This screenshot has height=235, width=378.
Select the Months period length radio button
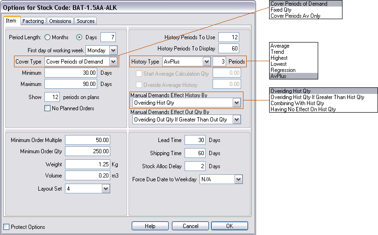point(48,37)
